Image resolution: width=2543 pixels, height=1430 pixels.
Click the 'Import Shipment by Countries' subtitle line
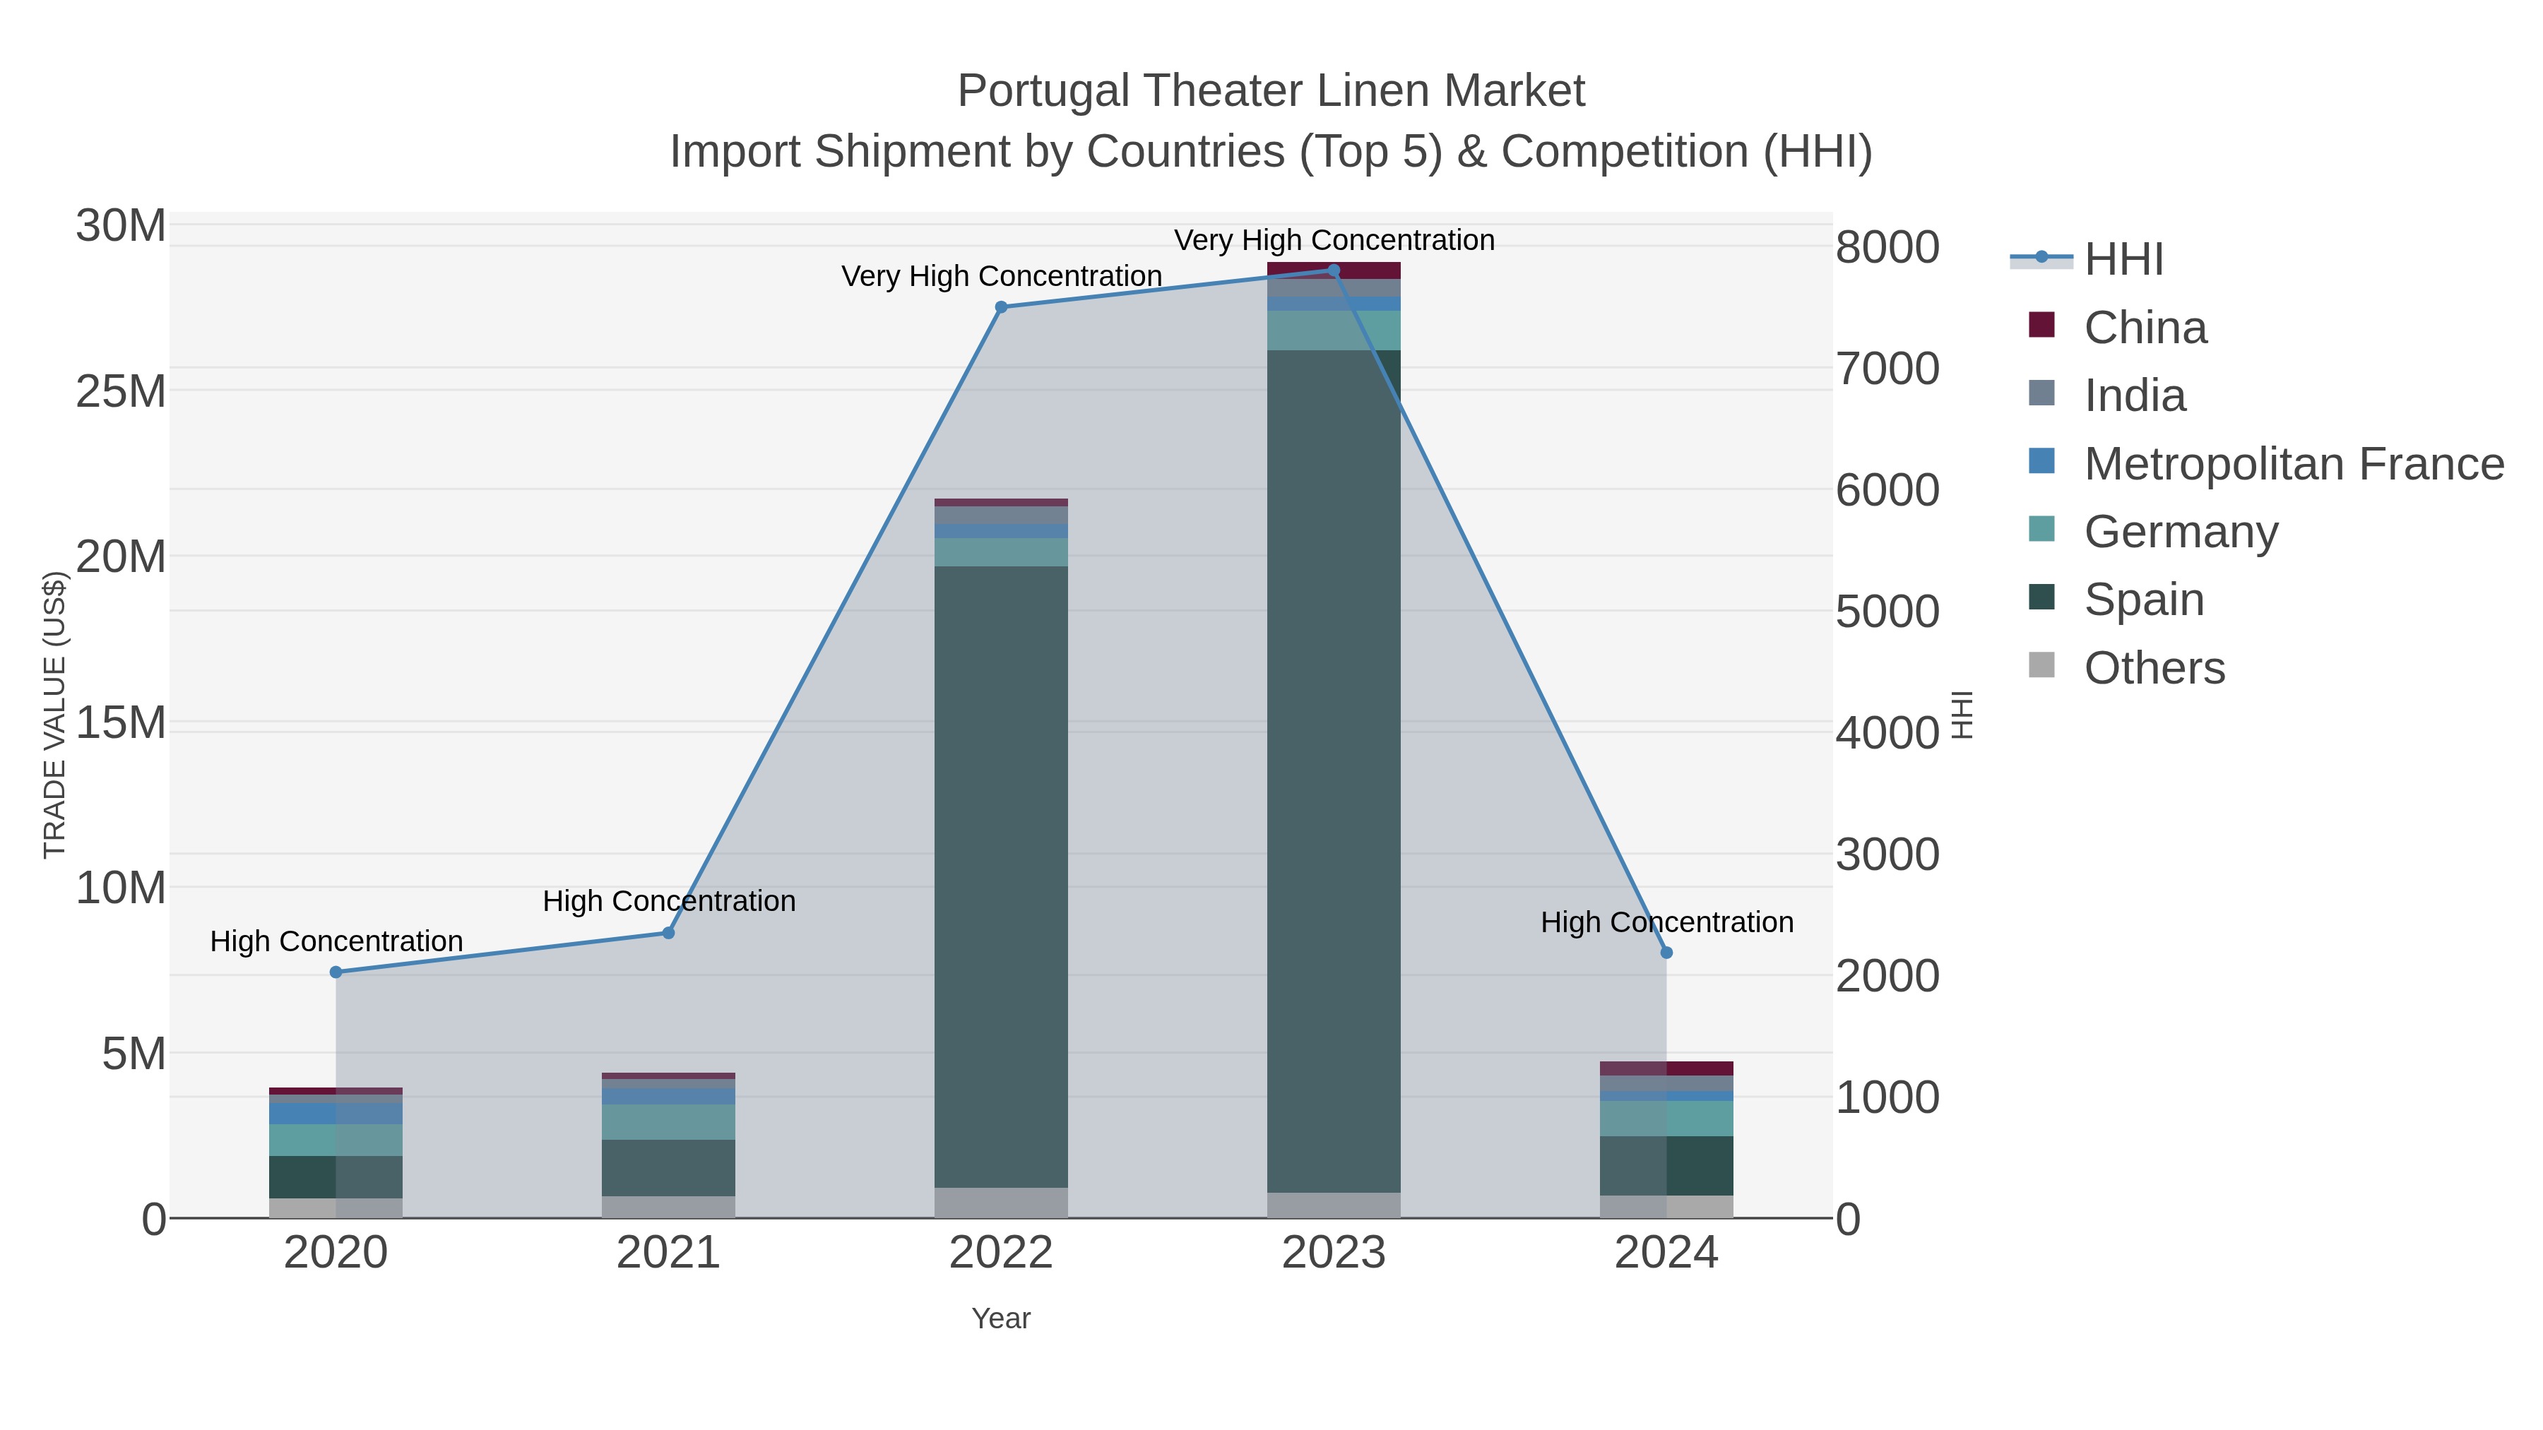pyautogui.click(x=1271, y=152)
